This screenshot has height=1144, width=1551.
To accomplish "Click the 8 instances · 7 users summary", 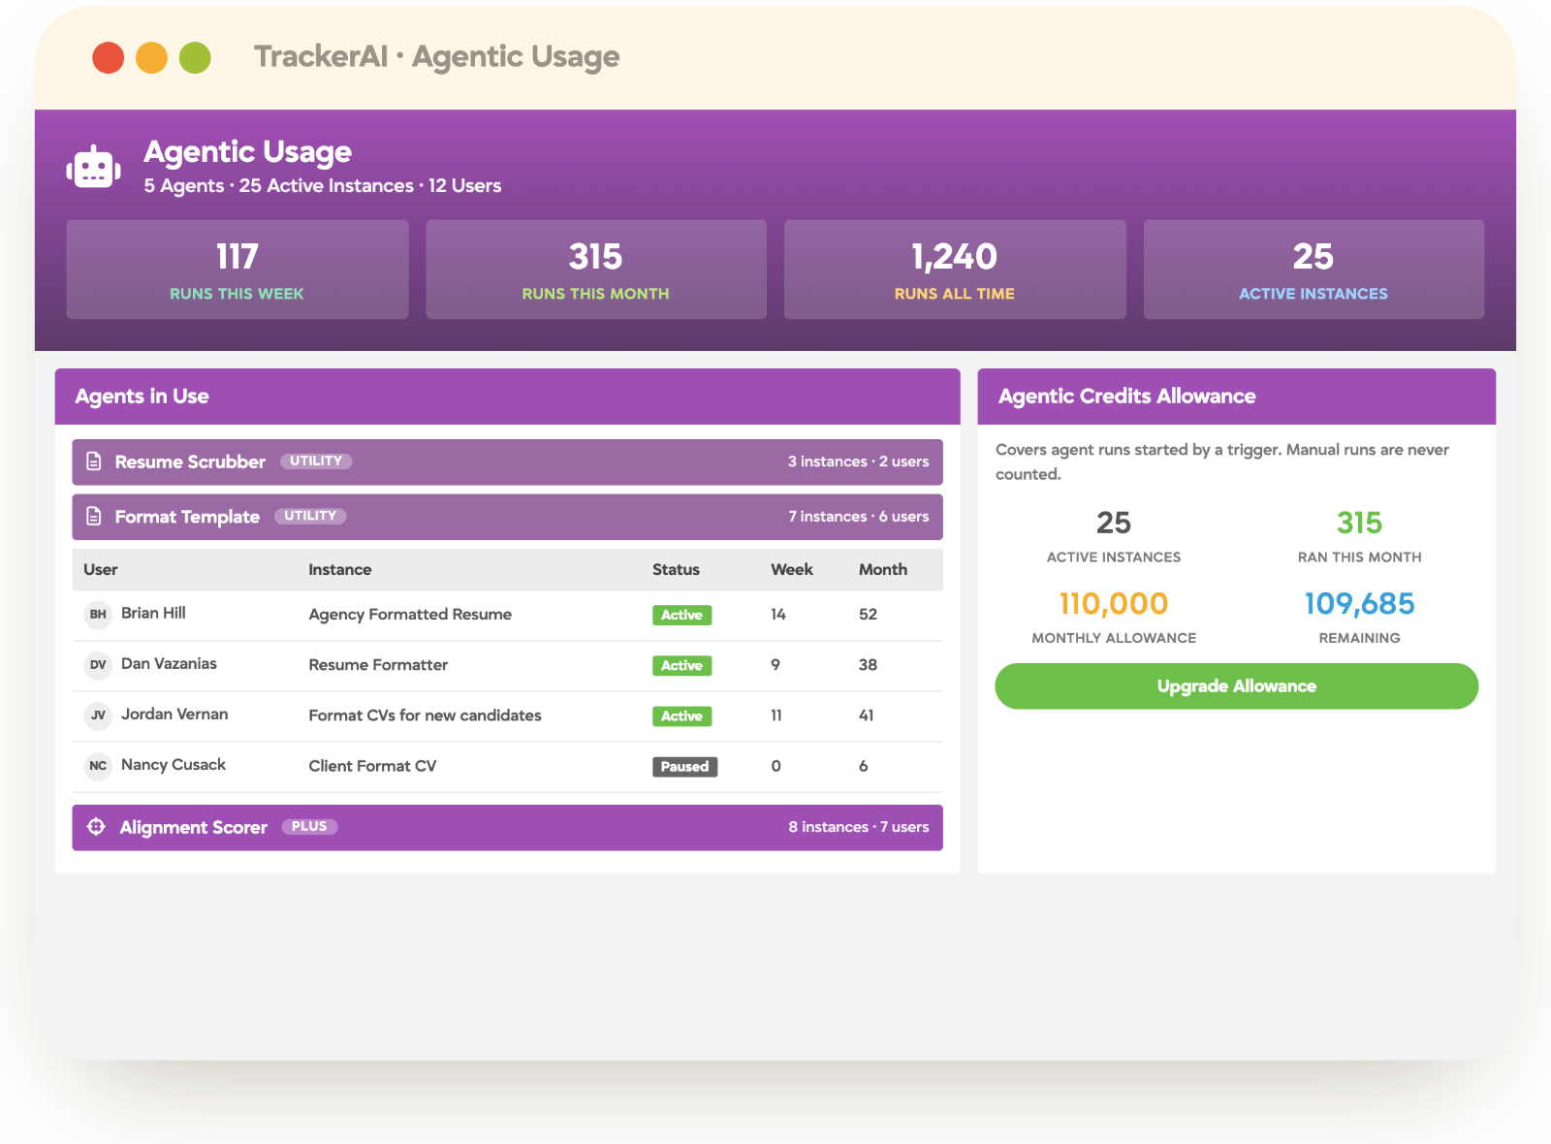I will pos(858,827).
